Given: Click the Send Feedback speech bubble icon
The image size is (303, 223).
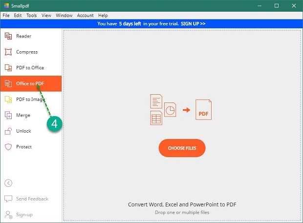Looking at the screenshot, I should pos(8,199).
